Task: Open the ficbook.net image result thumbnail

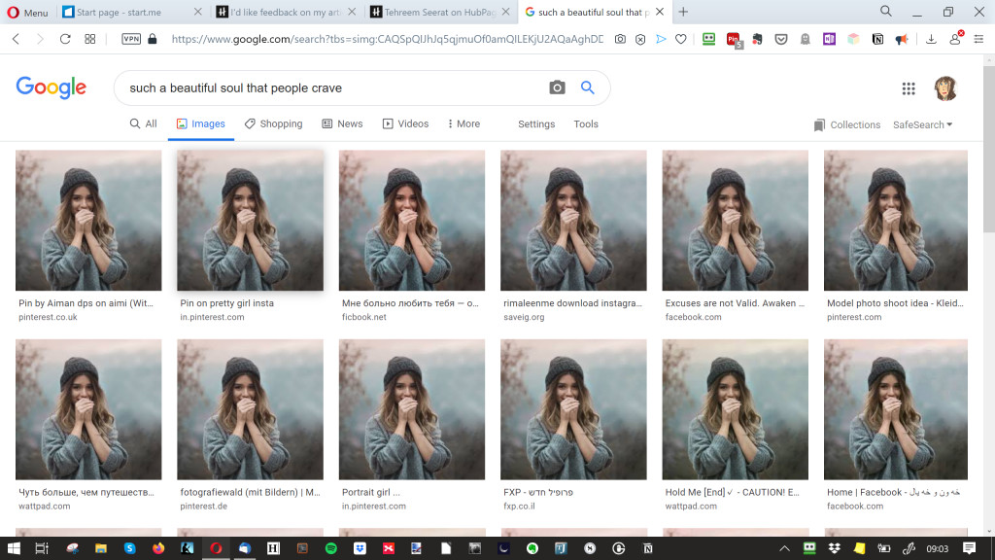Action: pos(412,221)
